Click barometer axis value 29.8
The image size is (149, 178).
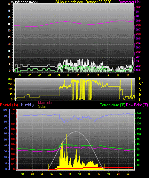pyautogui.click(x=138, y=25)
